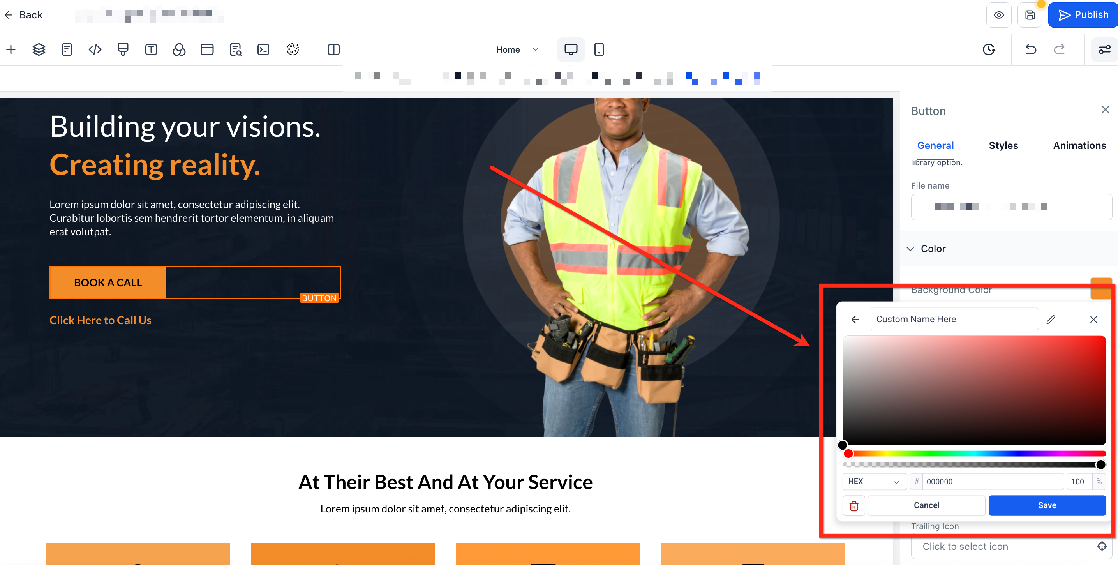Switch to mobile view

(x=599, y=49)
